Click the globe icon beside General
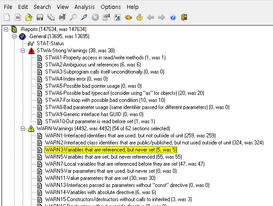The height and width of the screenshot is (206, 273). [x=22, y=36]
